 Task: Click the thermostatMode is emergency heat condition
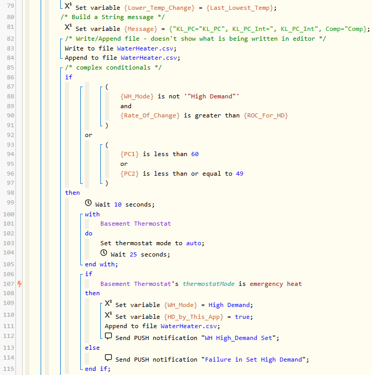point(201,284)
